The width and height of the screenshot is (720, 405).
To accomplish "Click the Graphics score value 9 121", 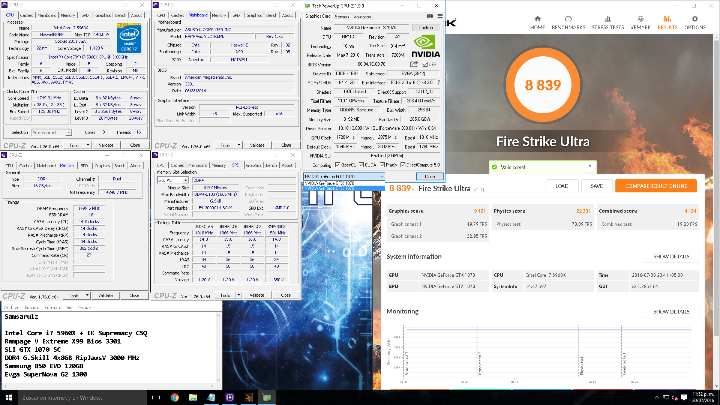I will pyautogui.click(x=480, y=211).
